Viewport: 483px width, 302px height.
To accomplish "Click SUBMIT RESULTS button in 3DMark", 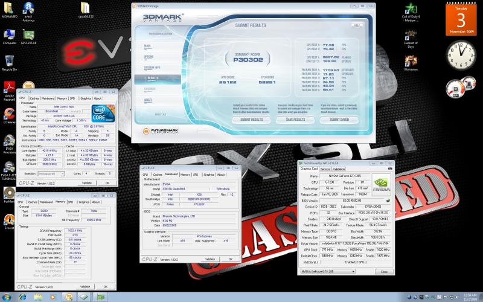I will [251, 120].
